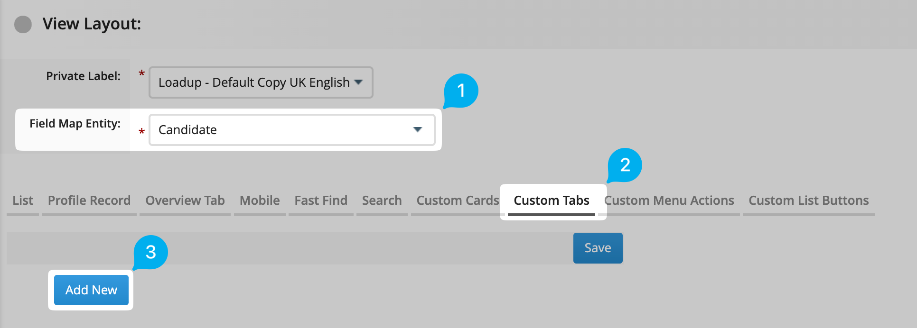Click the Add New button

click(x=91, y=290)
